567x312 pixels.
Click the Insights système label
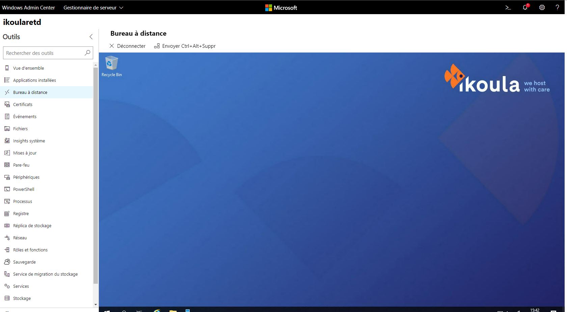29,141
